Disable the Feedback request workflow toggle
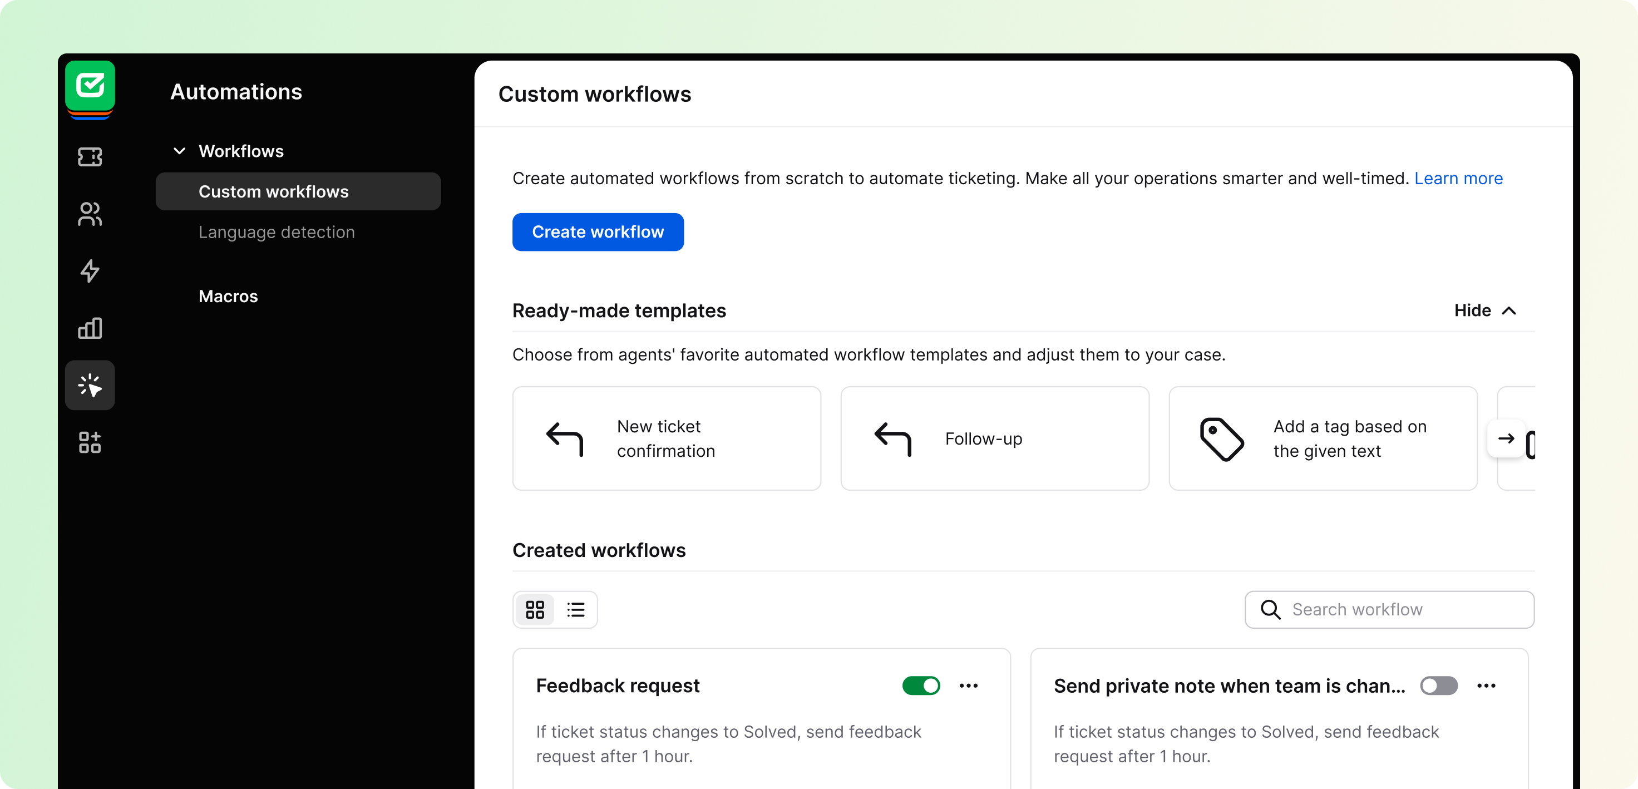Screen dimensions: 1638x789 coord(921,686)
